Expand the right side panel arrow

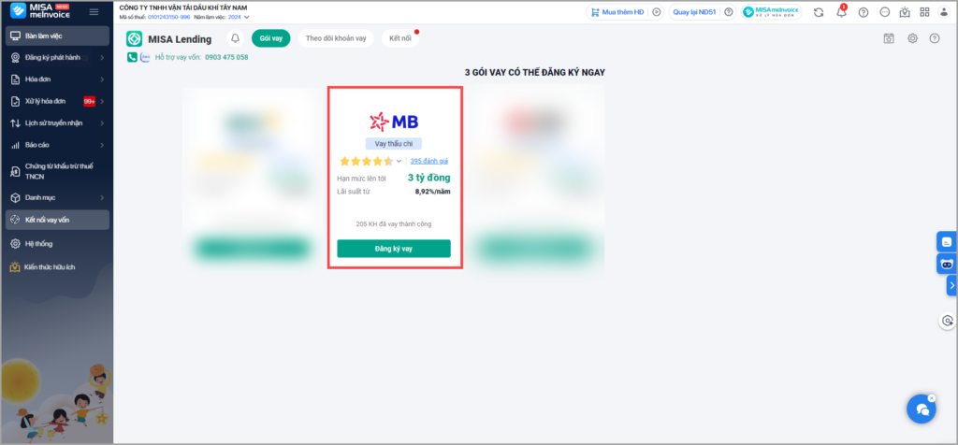(951, 285)
